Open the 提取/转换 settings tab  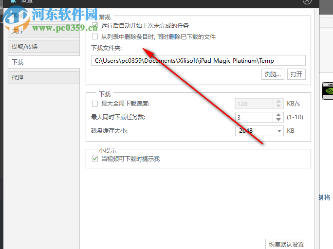coord(44,47)
